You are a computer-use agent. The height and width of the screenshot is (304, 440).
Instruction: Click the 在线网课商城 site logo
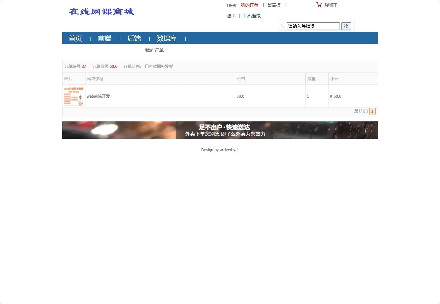pyautogui.click(x=101, y=12)
